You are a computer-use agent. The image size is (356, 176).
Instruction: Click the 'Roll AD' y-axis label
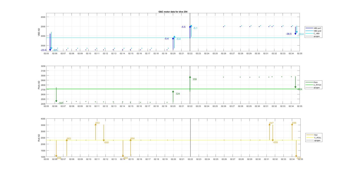click(x=39, y=138)
